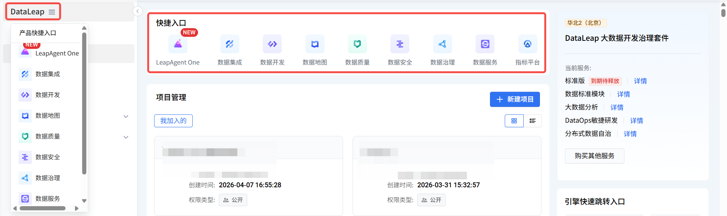Click the 引擎快速跳转入口 heading

pyautogui.click(x=595, y=202)
